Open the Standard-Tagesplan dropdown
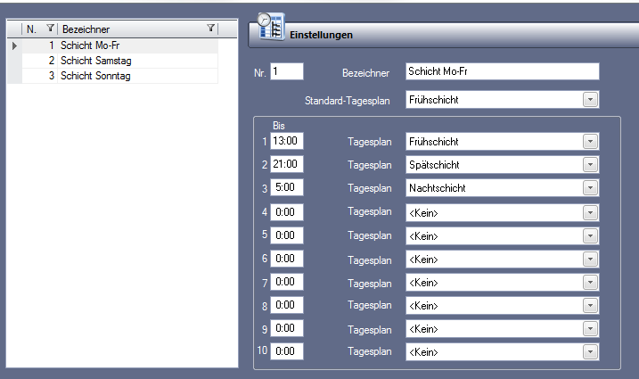 coord(590,100)
